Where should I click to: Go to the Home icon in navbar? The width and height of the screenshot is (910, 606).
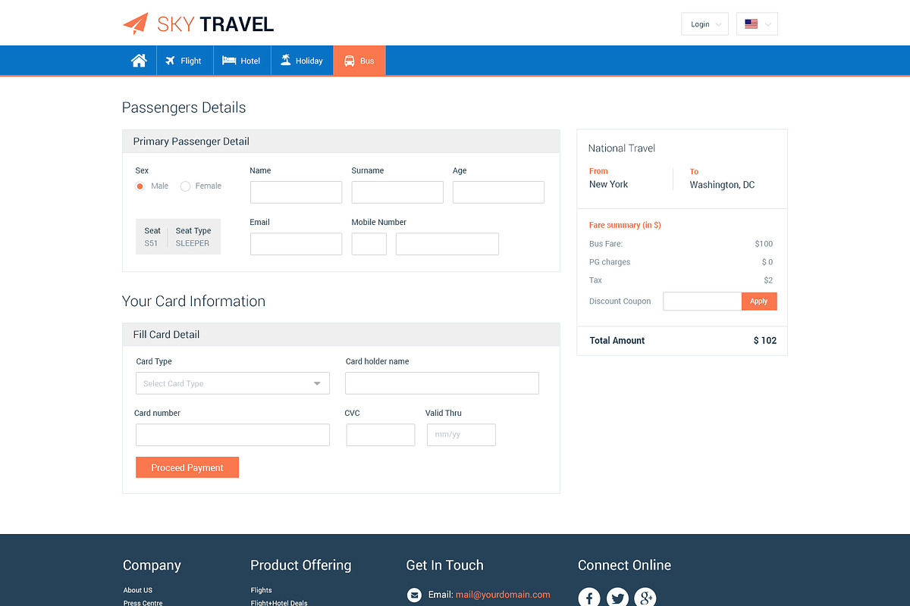coord(139,61)
